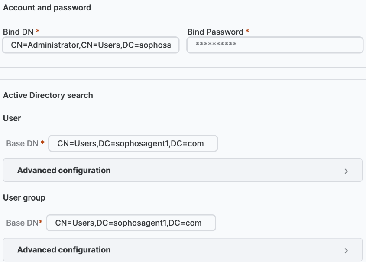Viewport: 366px width, 262px height.
Task: Expand Advanced configuration under User group section
Action: [64, 250]
